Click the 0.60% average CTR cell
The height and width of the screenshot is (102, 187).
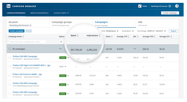[119, 76]
